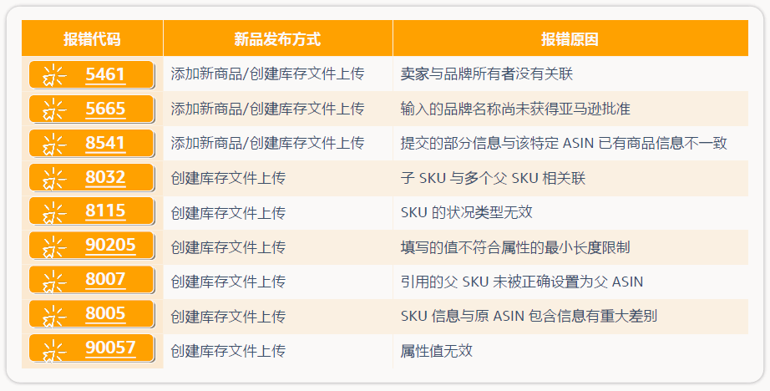Click publish method cell in 5665 row
Screen dimensions: 770x391
coord(278,109)
